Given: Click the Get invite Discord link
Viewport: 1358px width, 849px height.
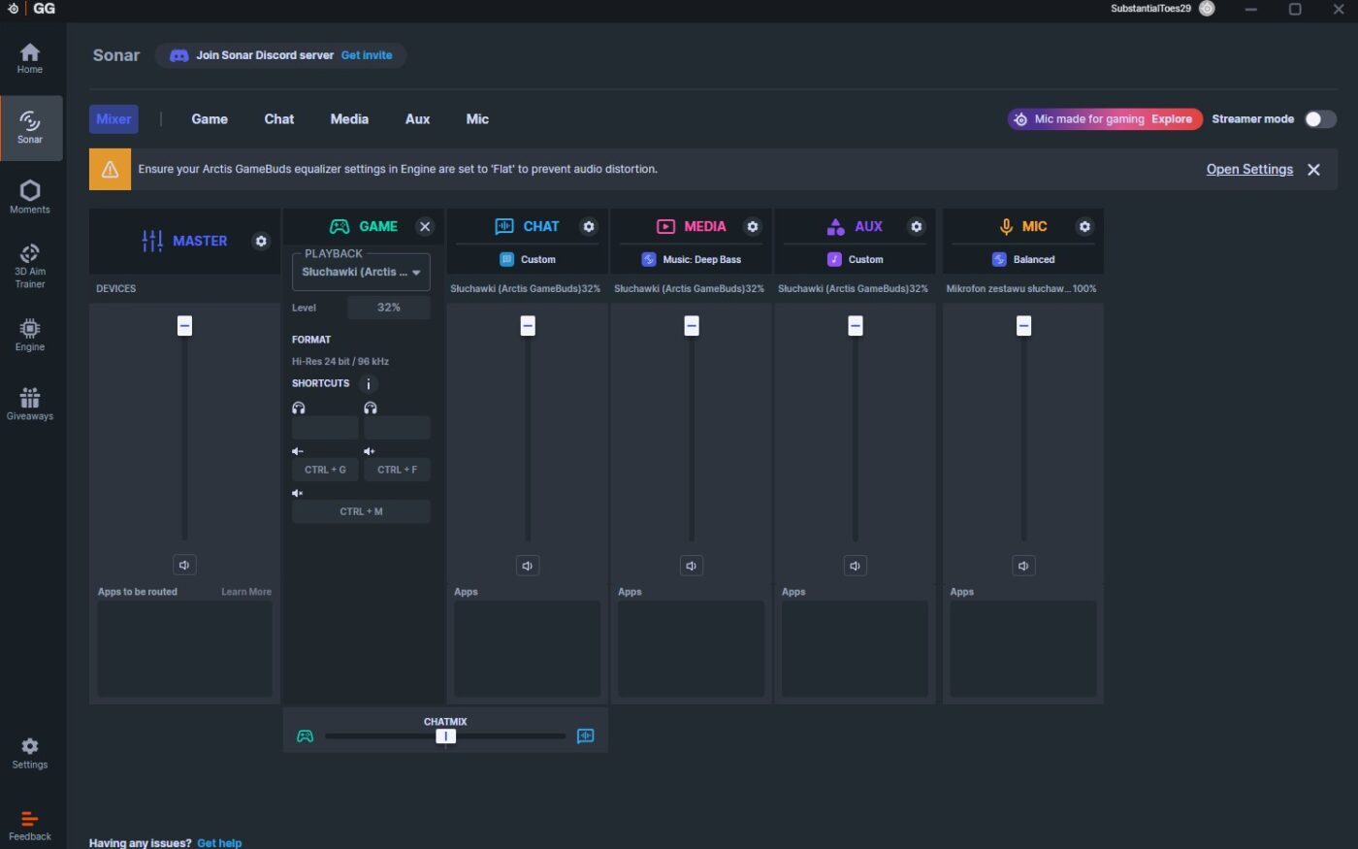Looking at the screenshot, I should [x=367, y=55].
